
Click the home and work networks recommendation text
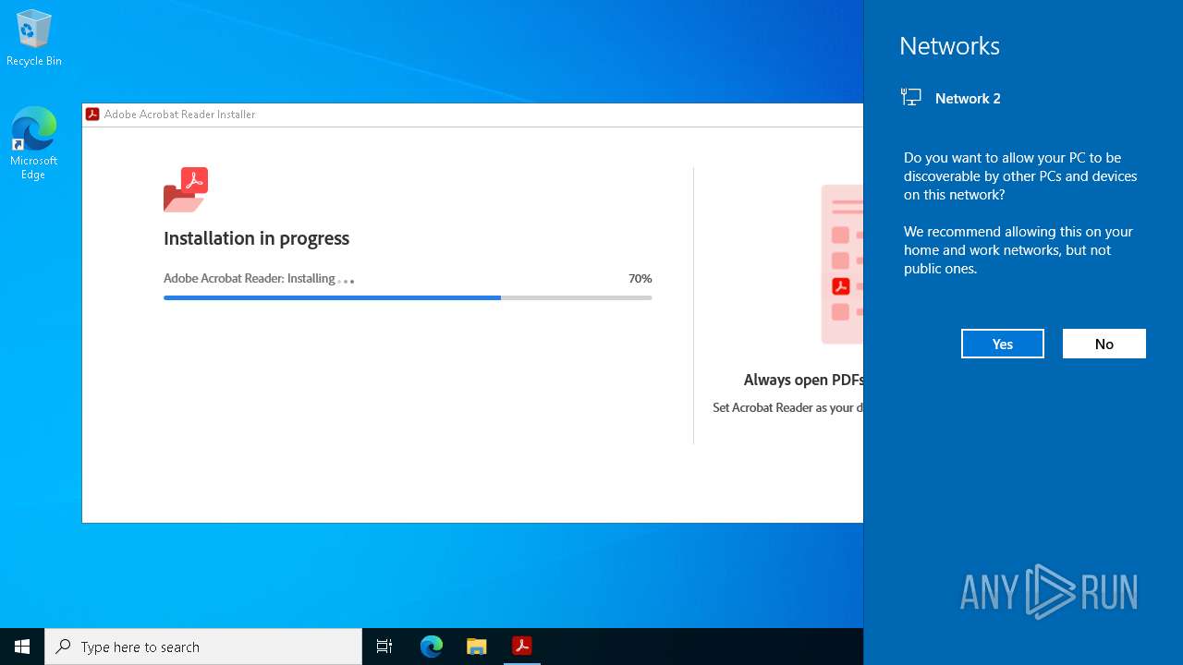pyautogui.click(x=1018, y=249)
